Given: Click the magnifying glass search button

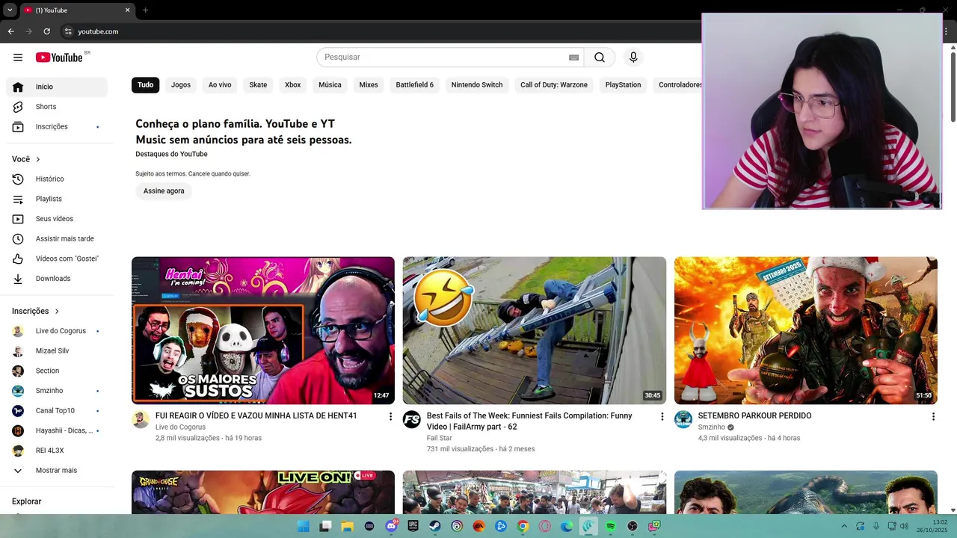Looking at the screenshot, I should [600, 58].
